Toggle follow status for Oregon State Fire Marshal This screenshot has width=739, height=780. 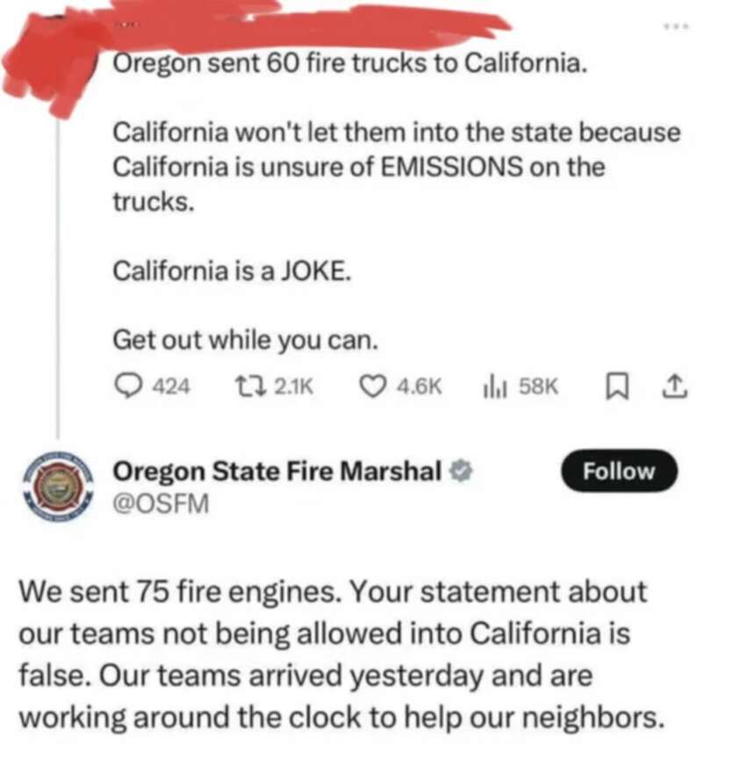click(619, 472)
